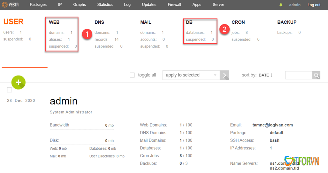Click the search input field
This screenshot has width=328, height=173.
(x=298, y=75)
